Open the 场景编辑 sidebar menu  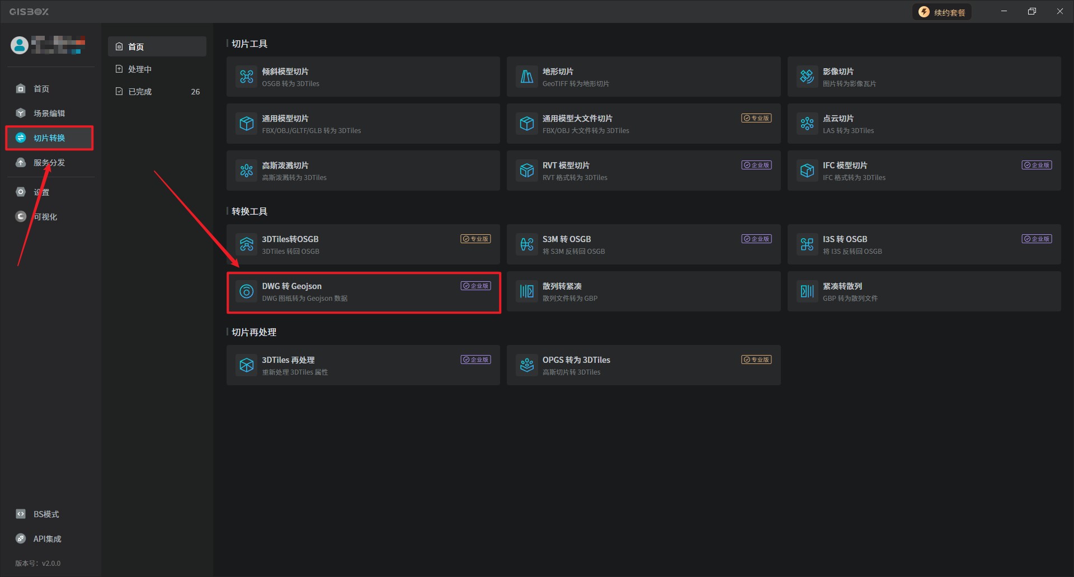click(49, 113)
